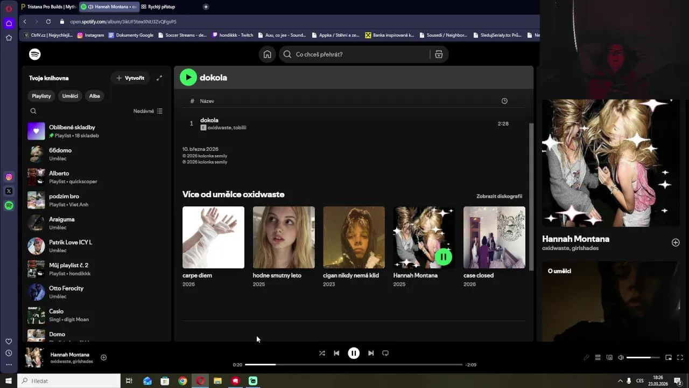
Task: Mute the Spotify volume
Action: (x=621, y=357)
